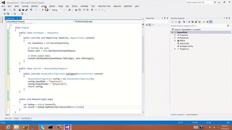
Task: Click the help question mark tray icon
Action: 202,127
